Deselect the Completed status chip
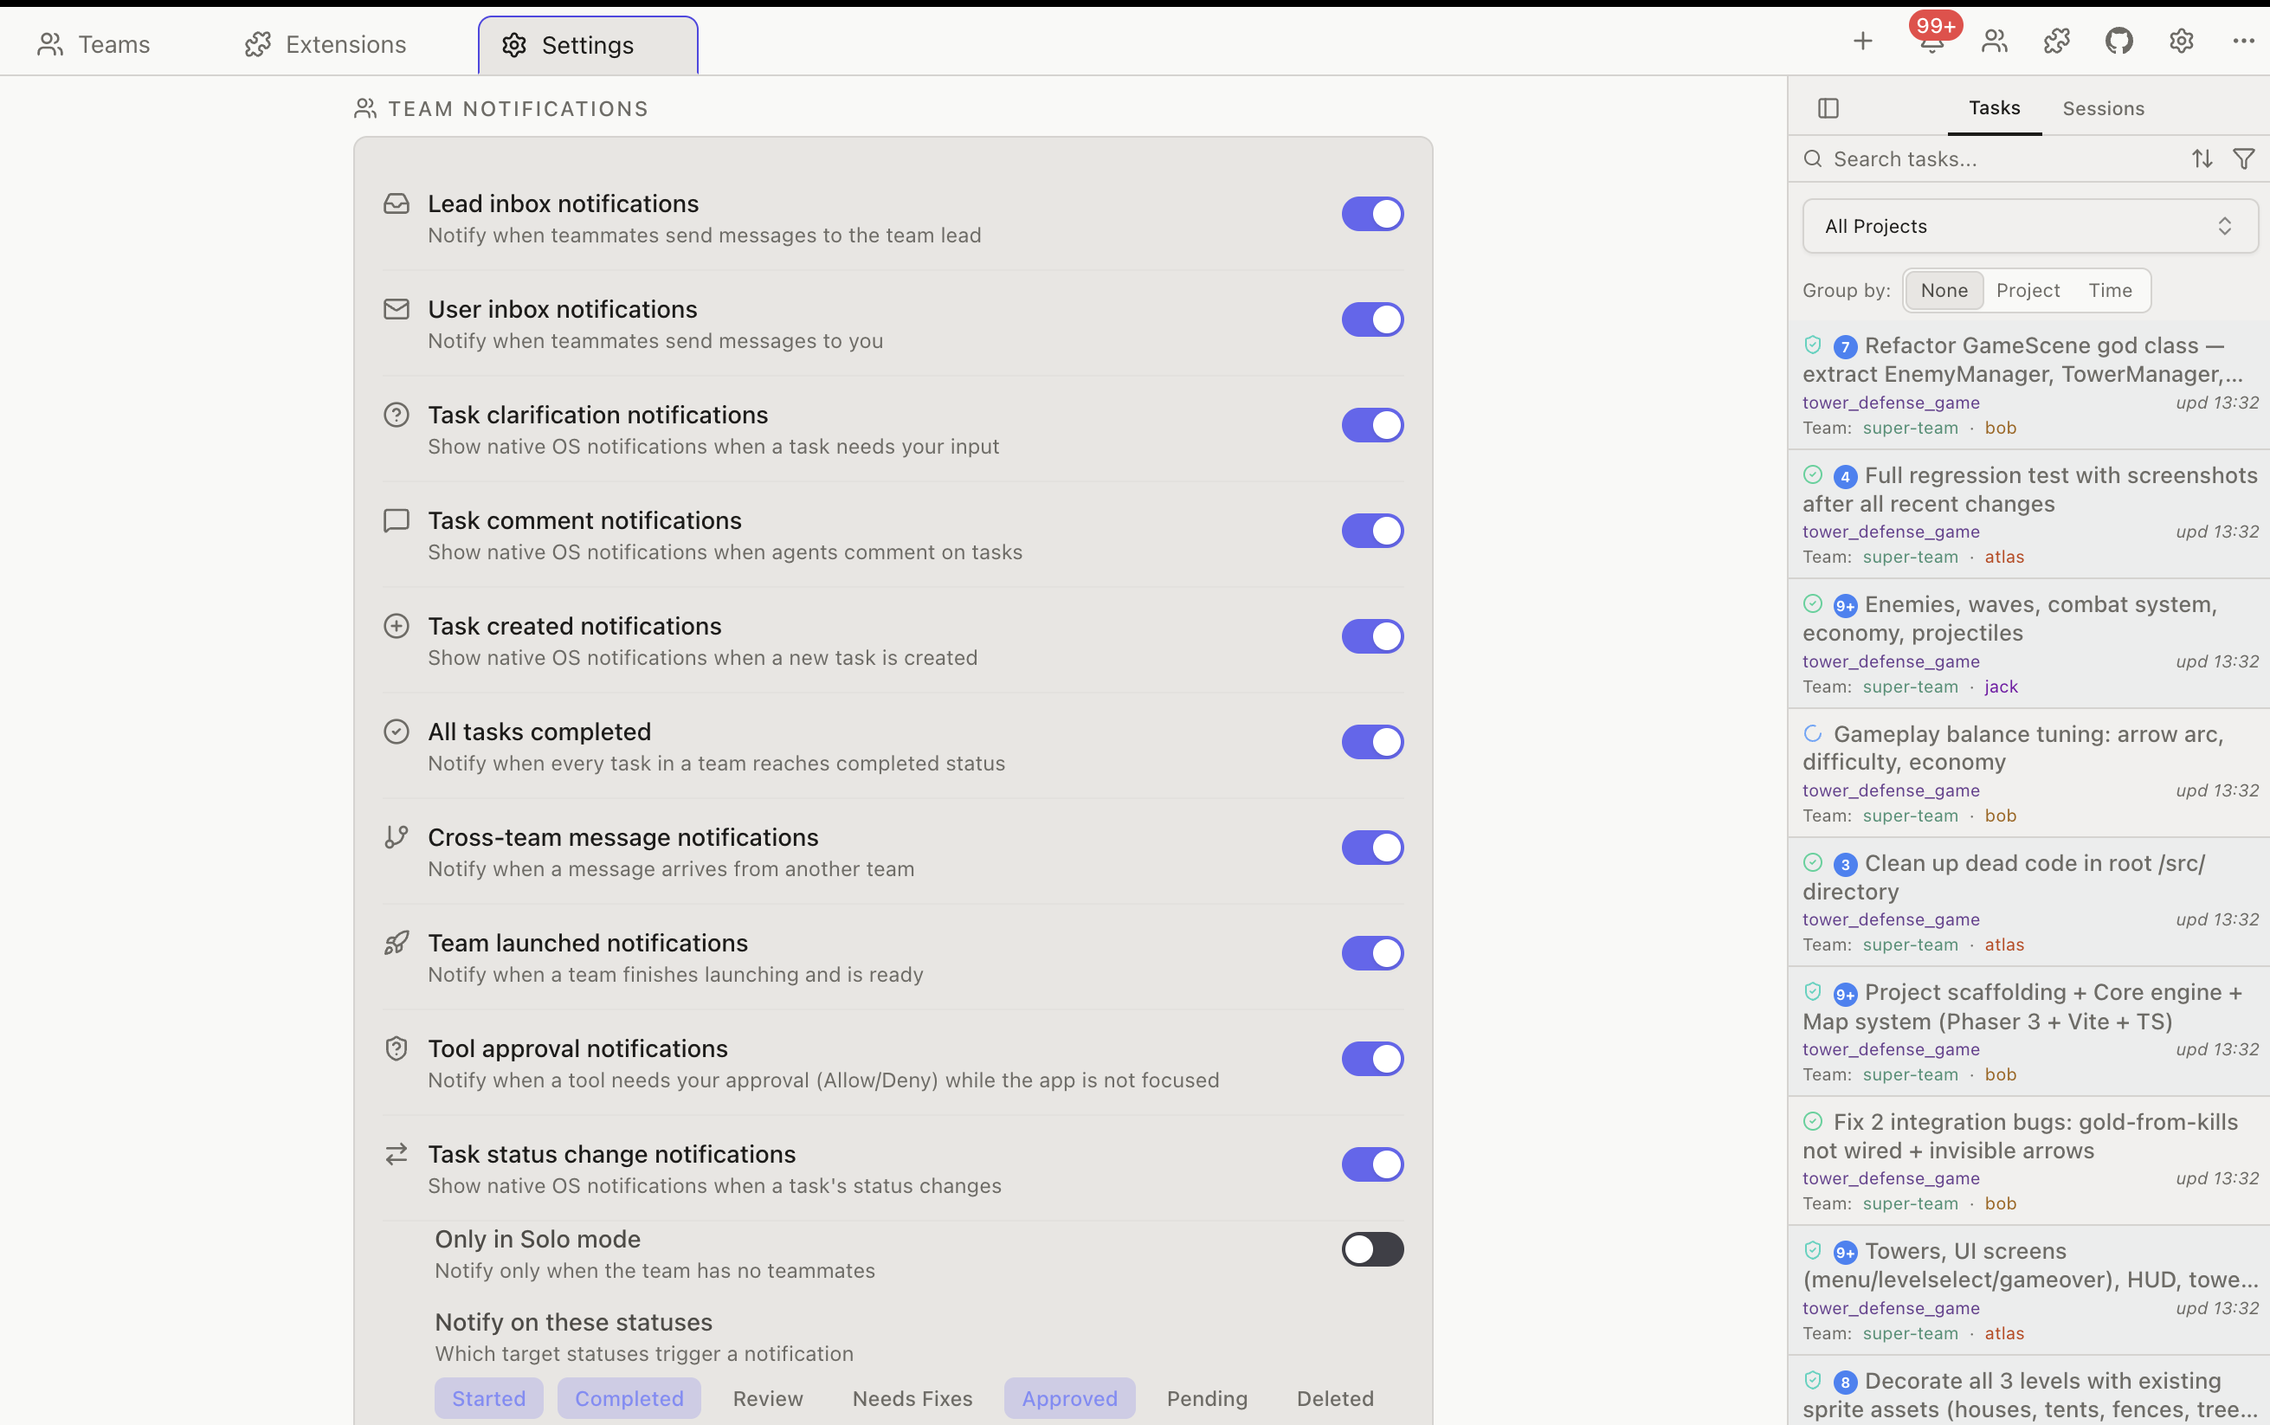The width and height of the screenshot is (2270, 1425). pyautogui.click(x=629, y=1397)
